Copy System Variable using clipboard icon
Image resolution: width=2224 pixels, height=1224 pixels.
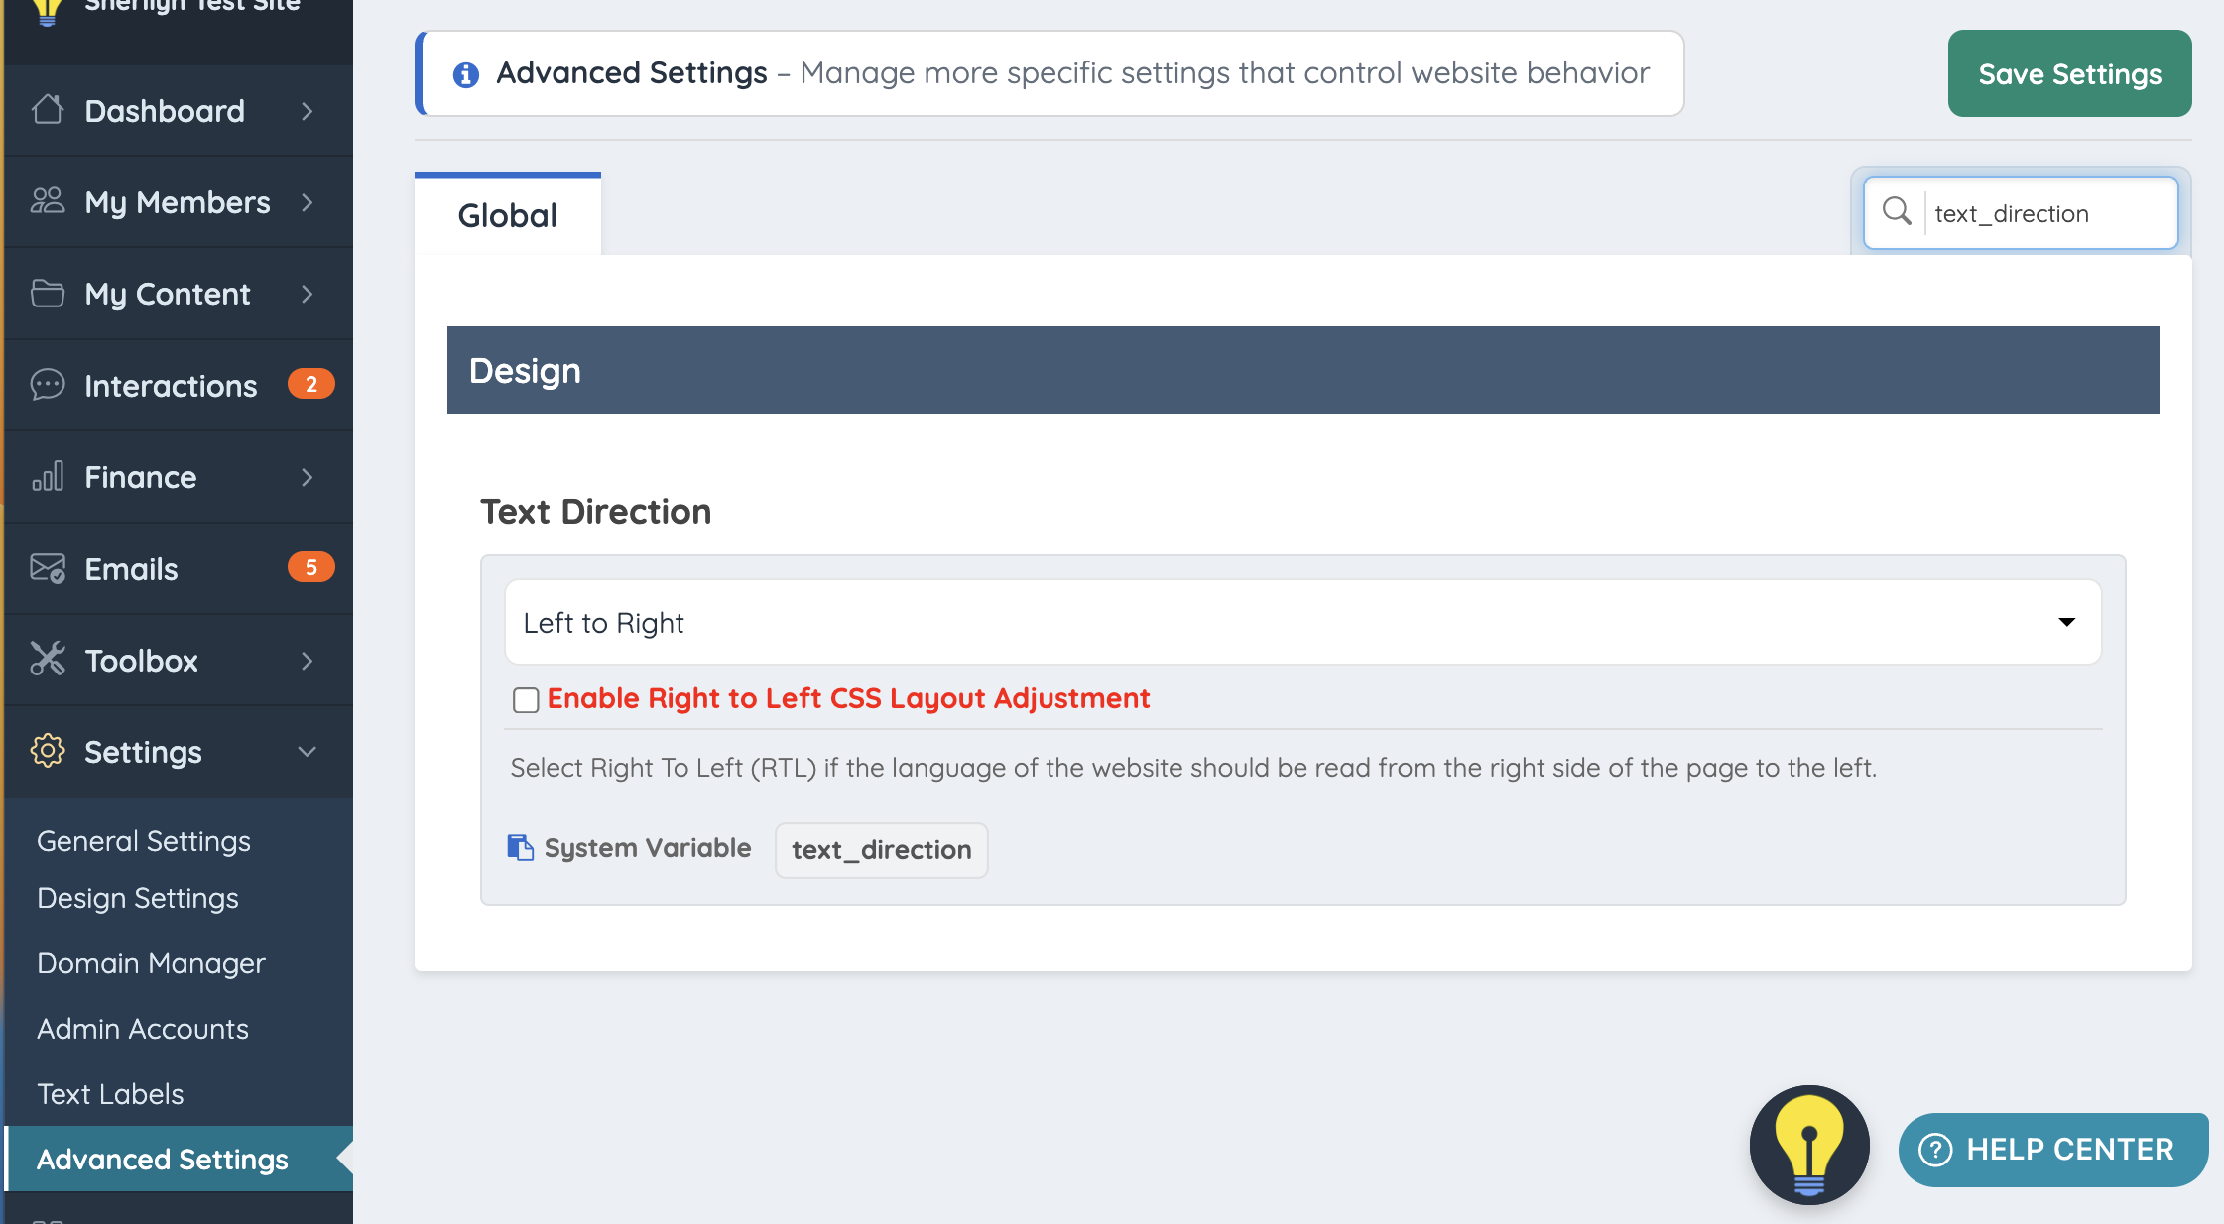point(520,848)
